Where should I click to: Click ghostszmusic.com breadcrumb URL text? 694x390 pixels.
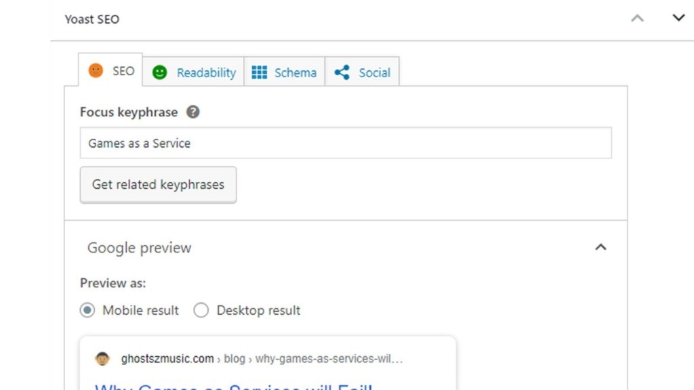pos(262,359)
